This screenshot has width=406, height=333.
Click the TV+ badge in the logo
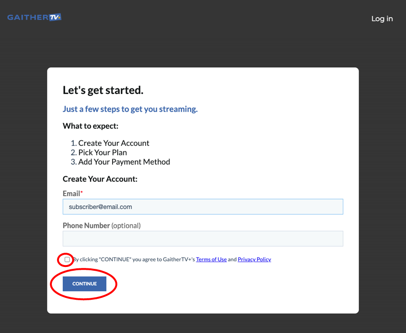pos(55,17)
